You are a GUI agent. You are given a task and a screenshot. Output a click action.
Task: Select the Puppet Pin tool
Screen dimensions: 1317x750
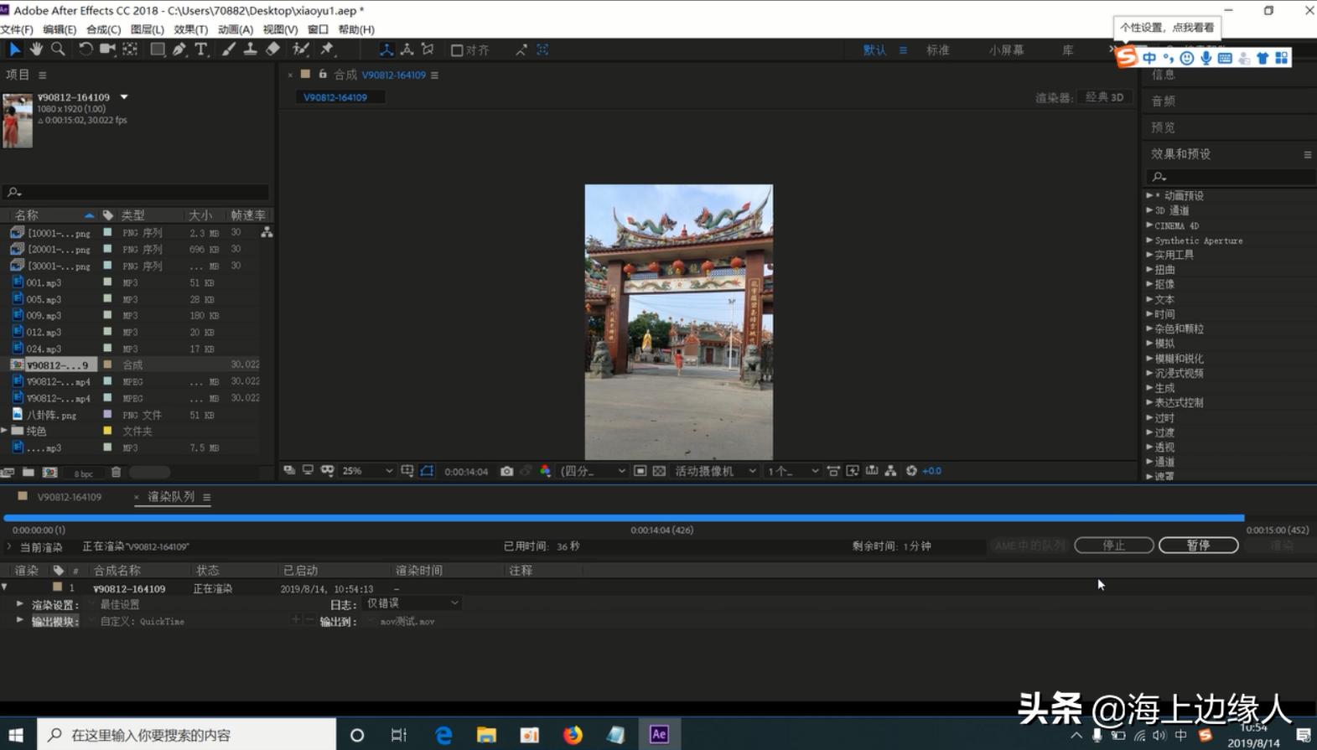click(x=327, y=49)
